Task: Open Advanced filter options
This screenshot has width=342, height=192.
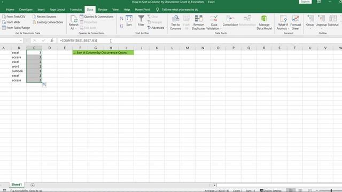Action: [x=156, y=28]
